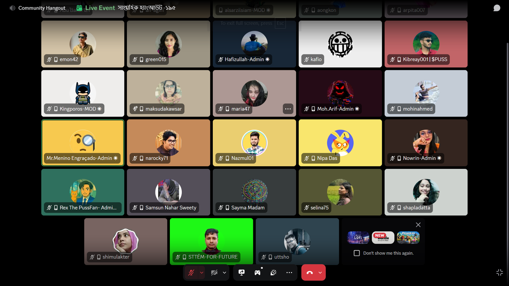Open the disconnect options dropdown arrow

point(320,272)
